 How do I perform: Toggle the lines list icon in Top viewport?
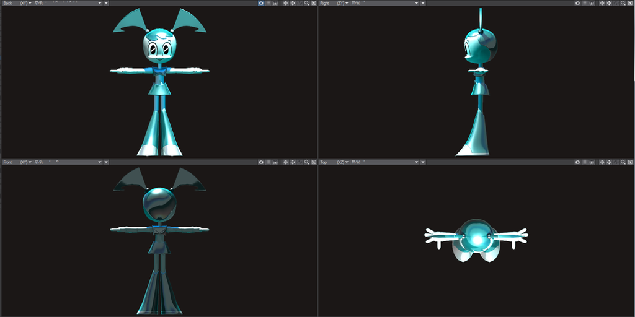[584, 162]
